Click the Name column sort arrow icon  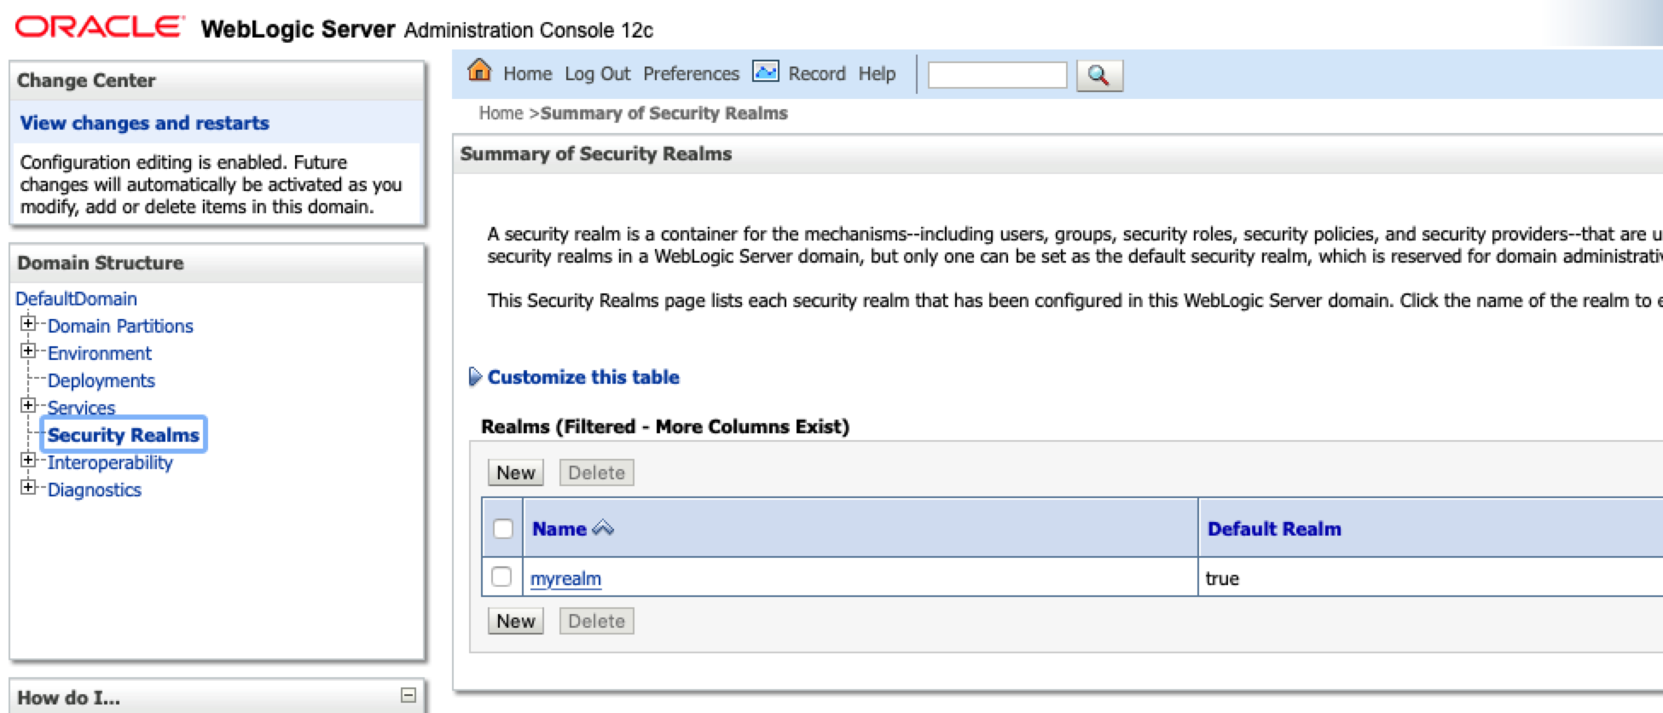coord(602,529)
